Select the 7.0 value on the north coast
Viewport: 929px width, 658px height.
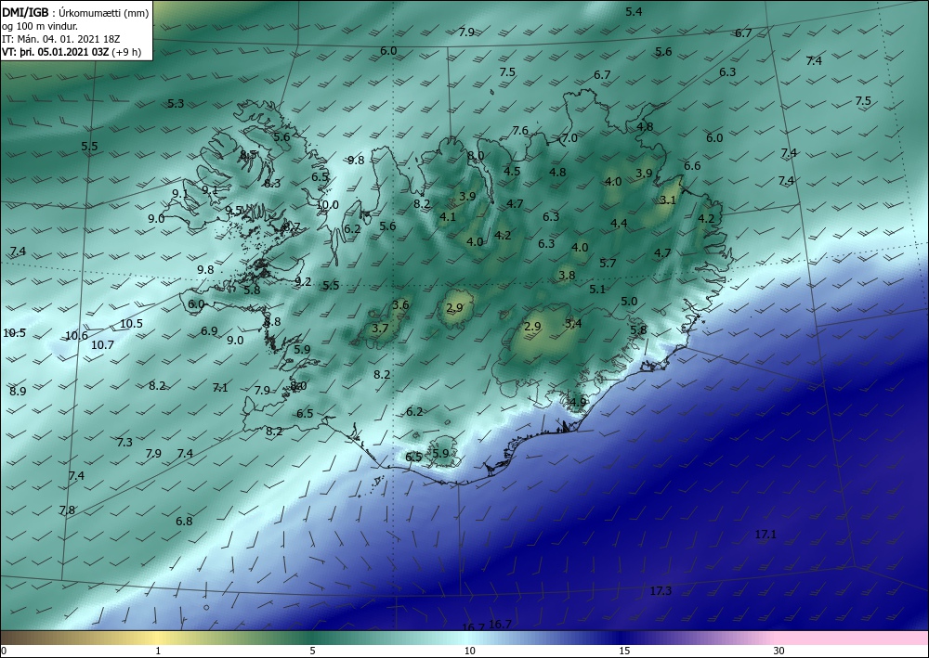pyautogui.click(x=569, y=138)
